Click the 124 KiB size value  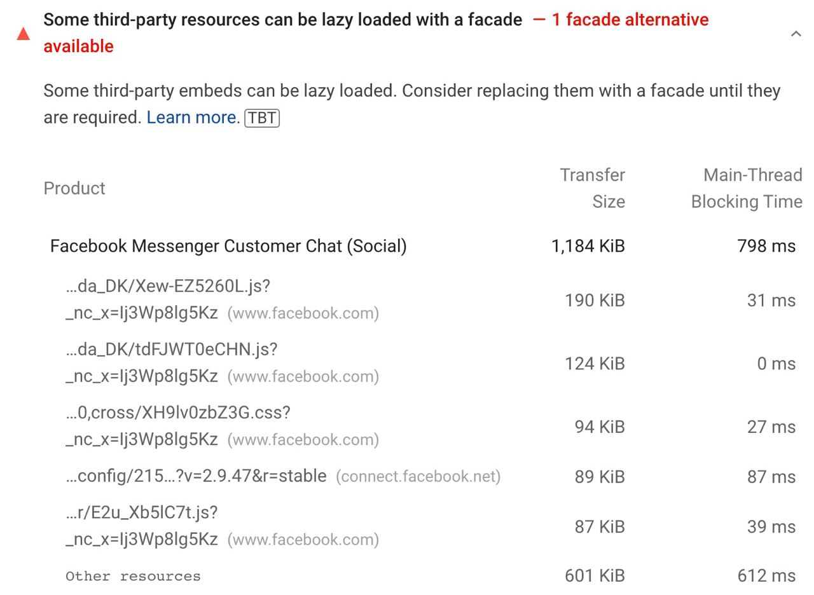595,364
